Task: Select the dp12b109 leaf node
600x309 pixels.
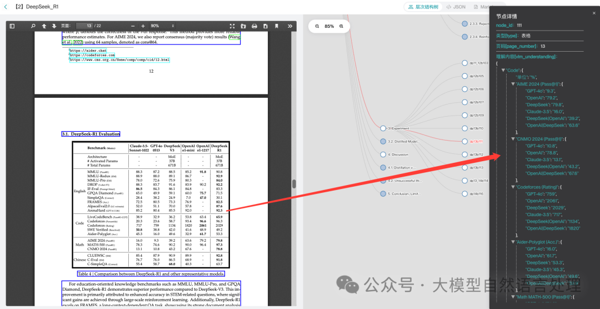Action: [465, 115]
